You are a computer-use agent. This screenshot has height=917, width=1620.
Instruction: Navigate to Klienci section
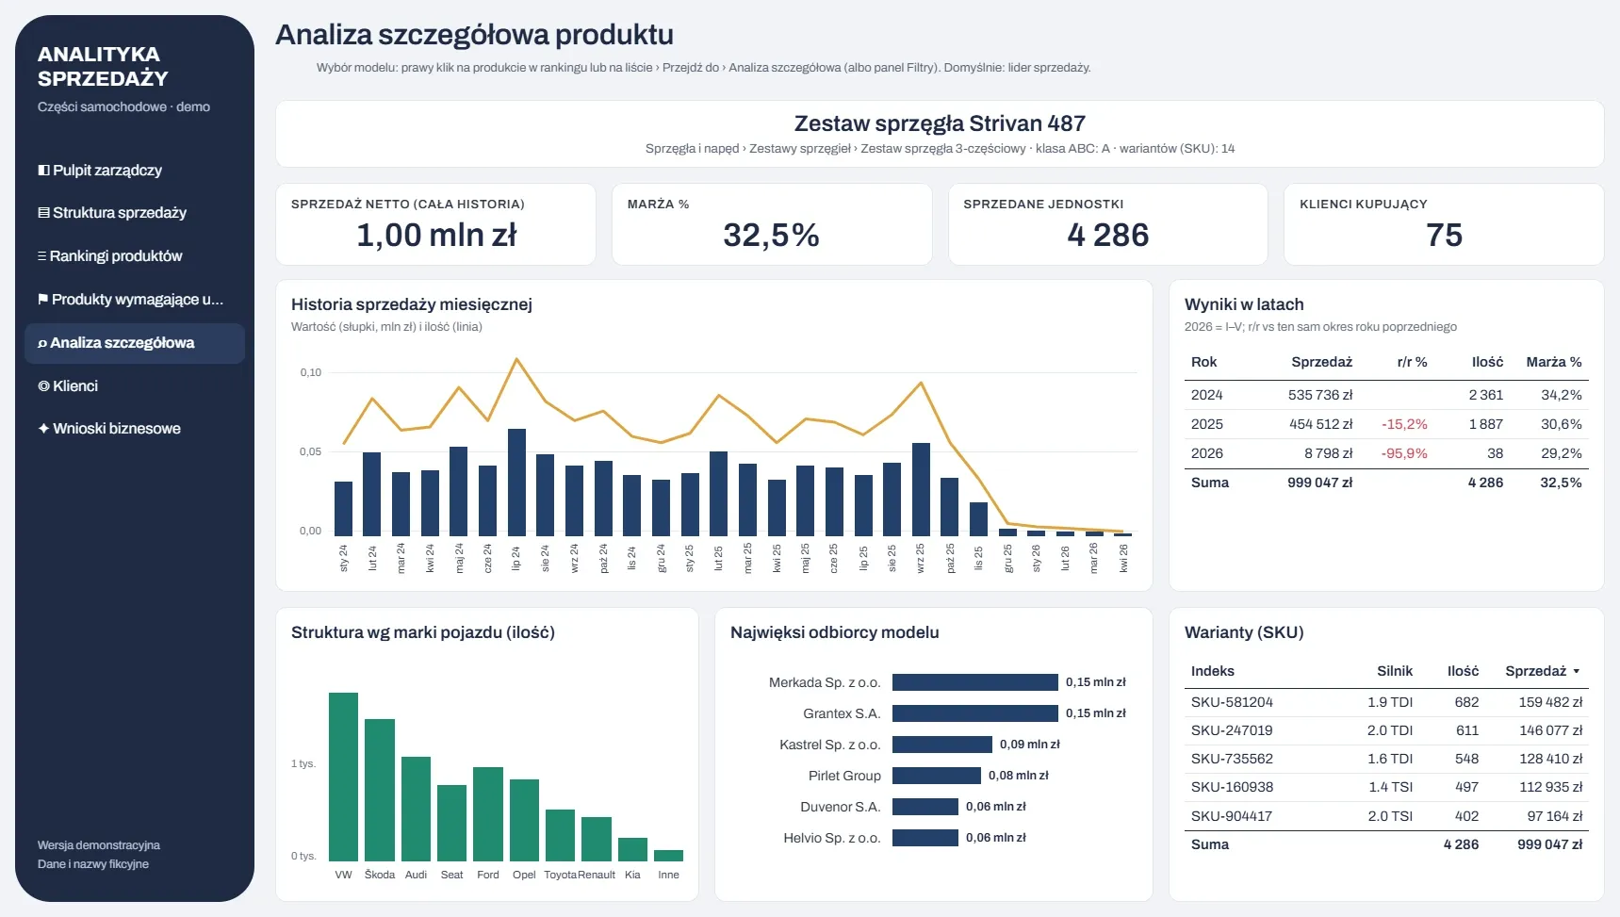134,386
